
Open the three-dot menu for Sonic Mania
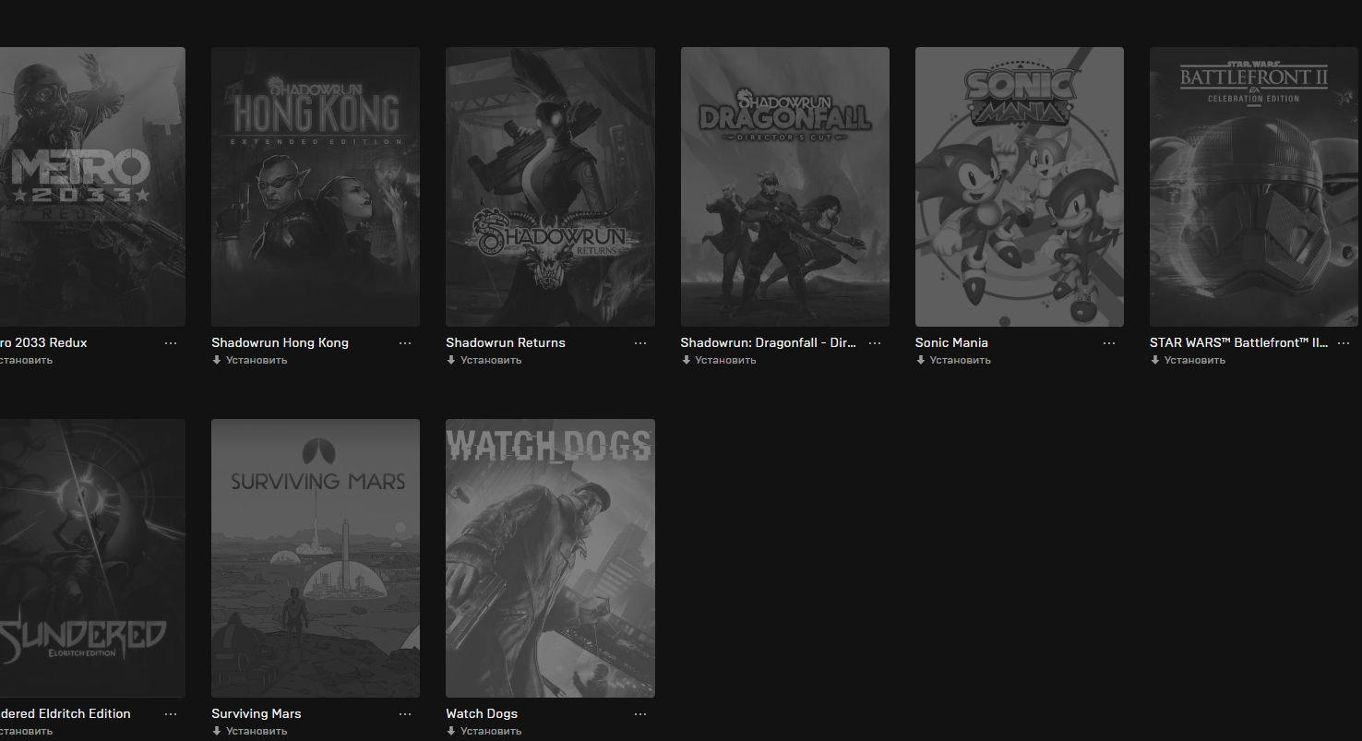tap(1109, 342)
